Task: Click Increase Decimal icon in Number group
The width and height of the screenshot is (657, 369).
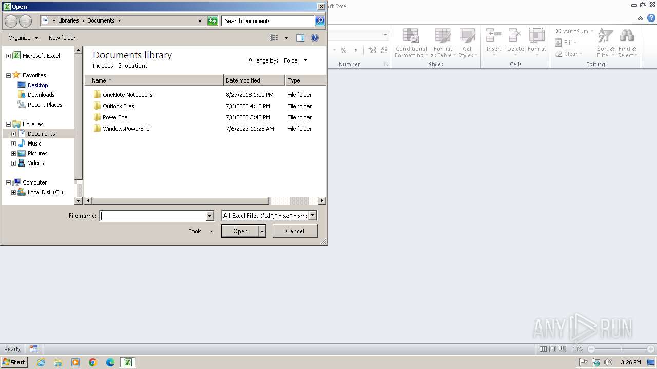Action: tap(372, 50)
